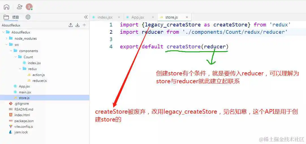Add new file with plus icon
This screenshot has width=306, height=144.
click(x=84, y=25)
